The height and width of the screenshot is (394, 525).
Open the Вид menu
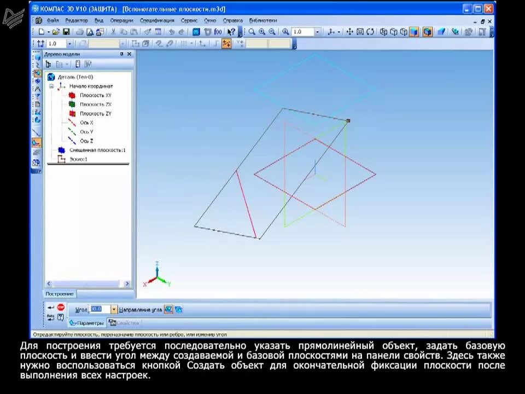coord(99,20)
